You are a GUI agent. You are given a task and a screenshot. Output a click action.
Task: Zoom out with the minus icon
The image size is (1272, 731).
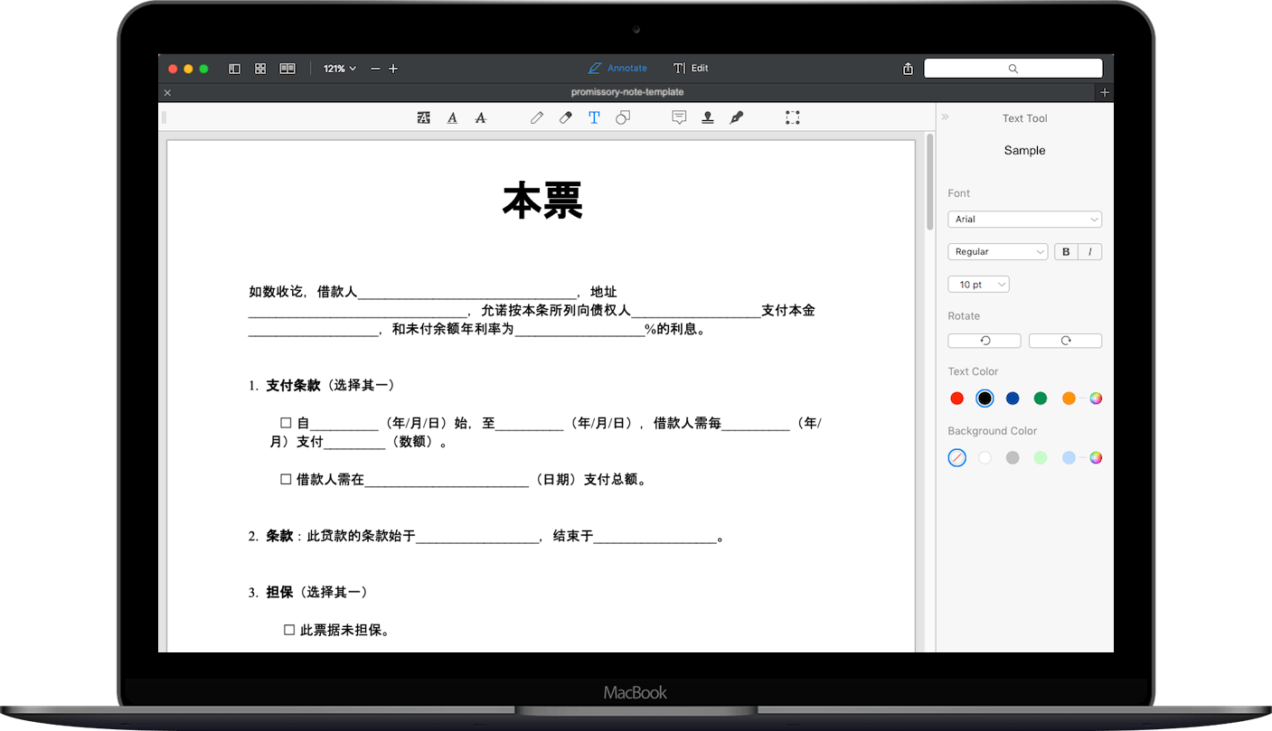coord(375,69)
